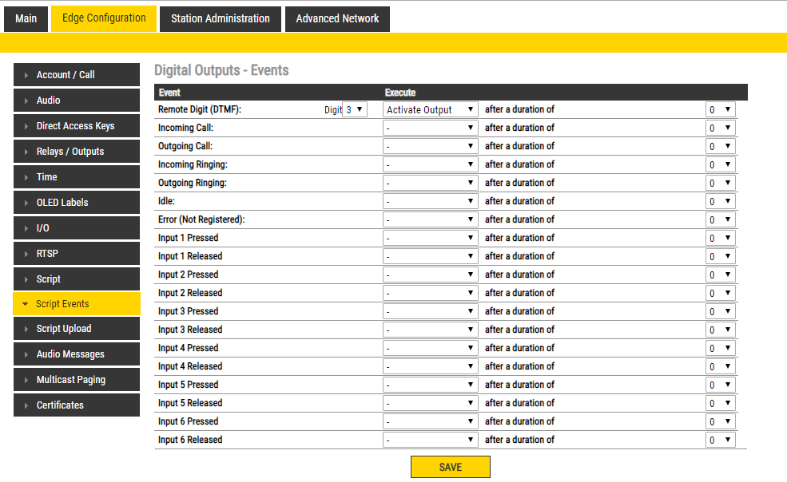Open duration dropdown for Outgoing Call
787x482 pixels.
[x=720, y=147]
